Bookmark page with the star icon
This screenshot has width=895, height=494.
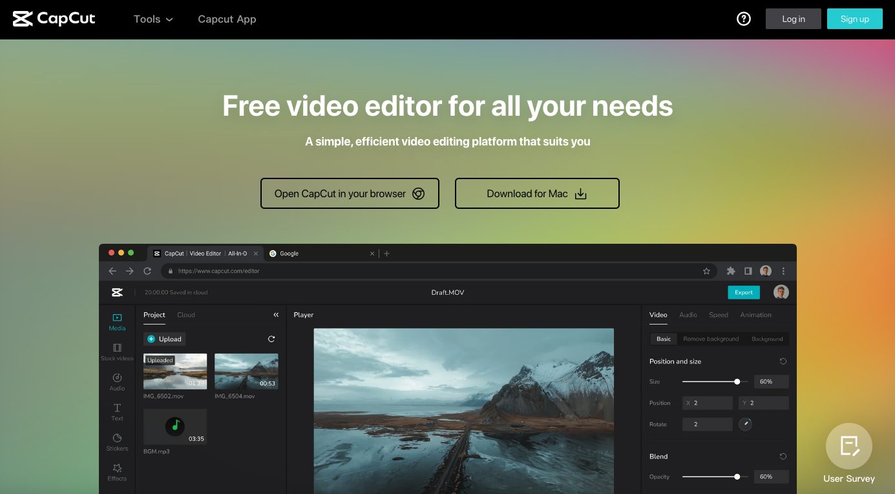tap(706, 271)
